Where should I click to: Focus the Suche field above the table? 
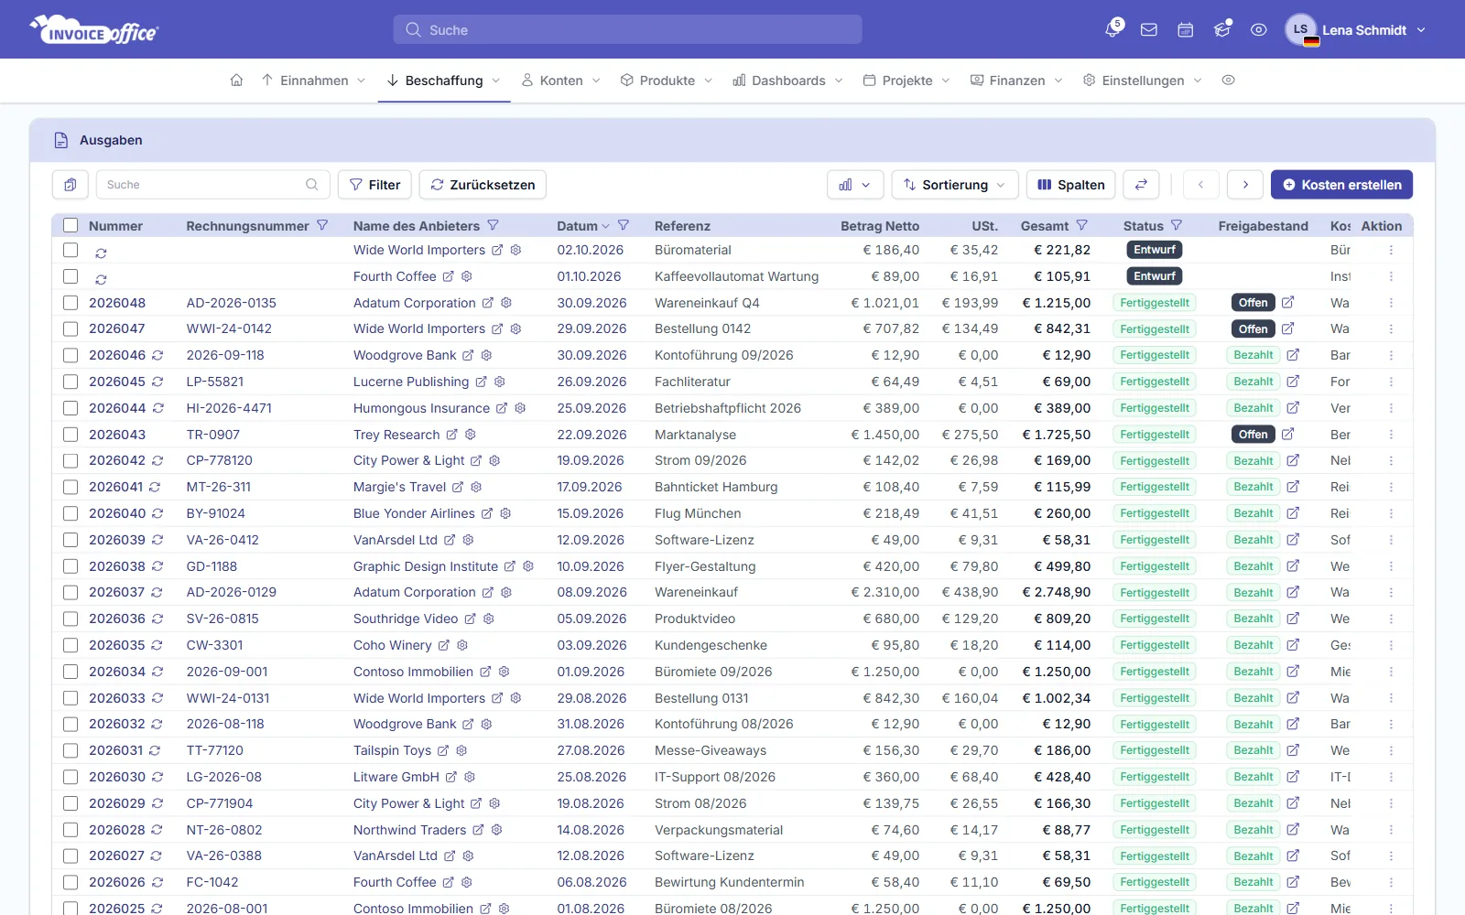coord(212,185)
